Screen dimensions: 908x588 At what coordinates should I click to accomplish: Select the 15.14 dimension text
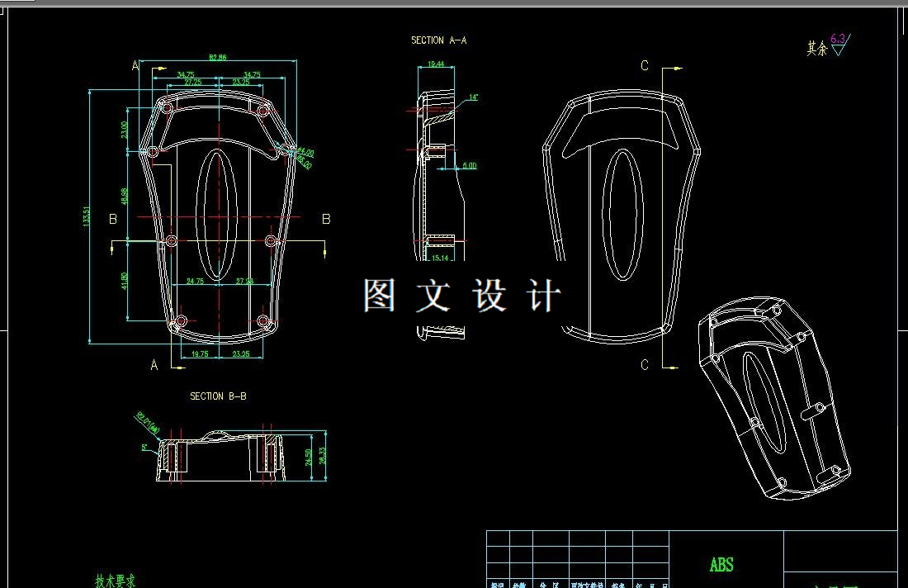(439, 258)
